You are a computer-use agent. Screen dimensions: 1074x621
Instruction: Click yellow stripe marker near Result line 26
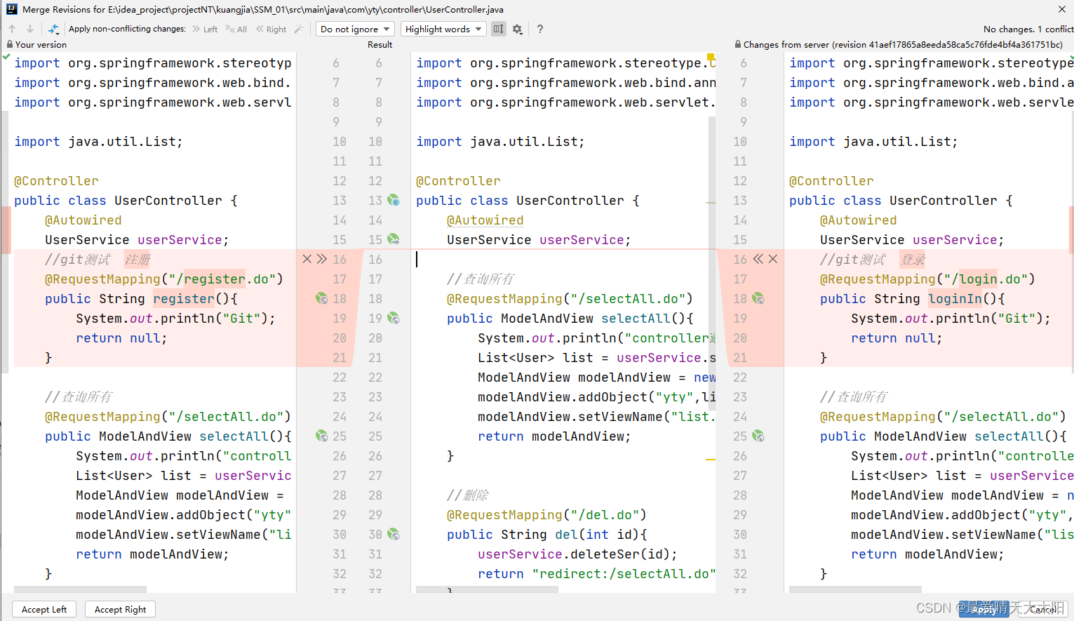711,459
